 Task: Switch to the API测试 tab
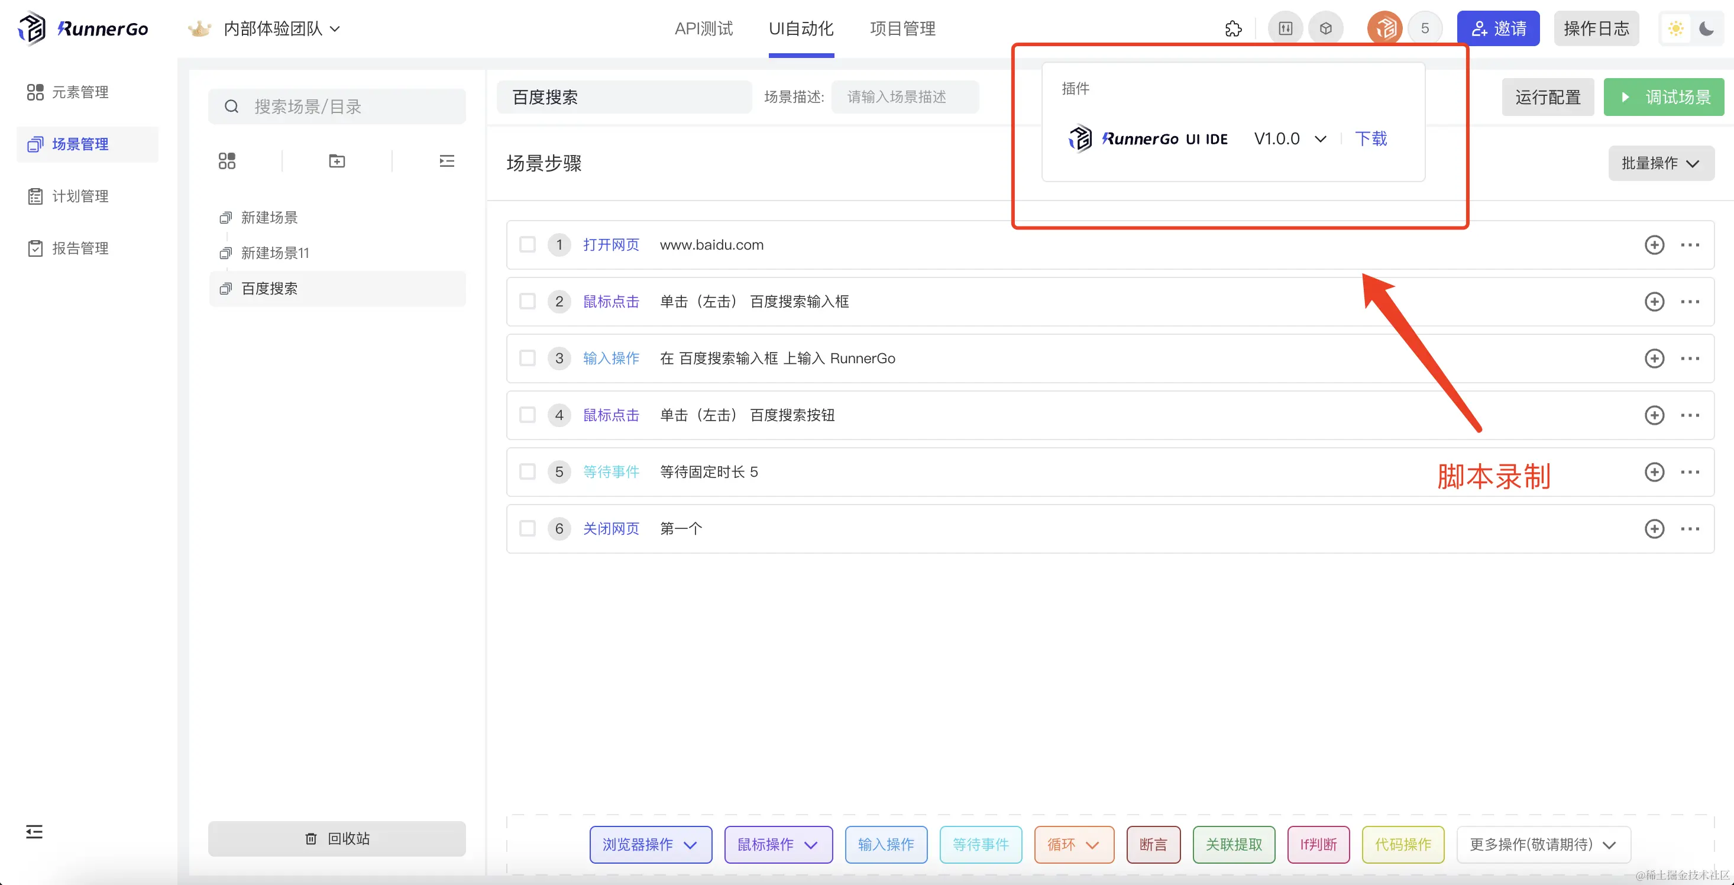pos(703,29)
